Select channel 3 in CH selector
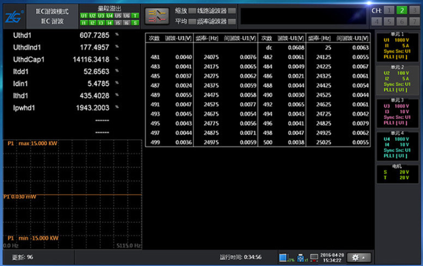 click(x=415, y=10)
